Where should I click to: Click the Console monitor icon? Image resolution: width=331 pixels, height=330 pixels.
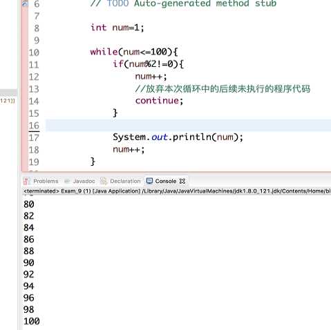149,181
